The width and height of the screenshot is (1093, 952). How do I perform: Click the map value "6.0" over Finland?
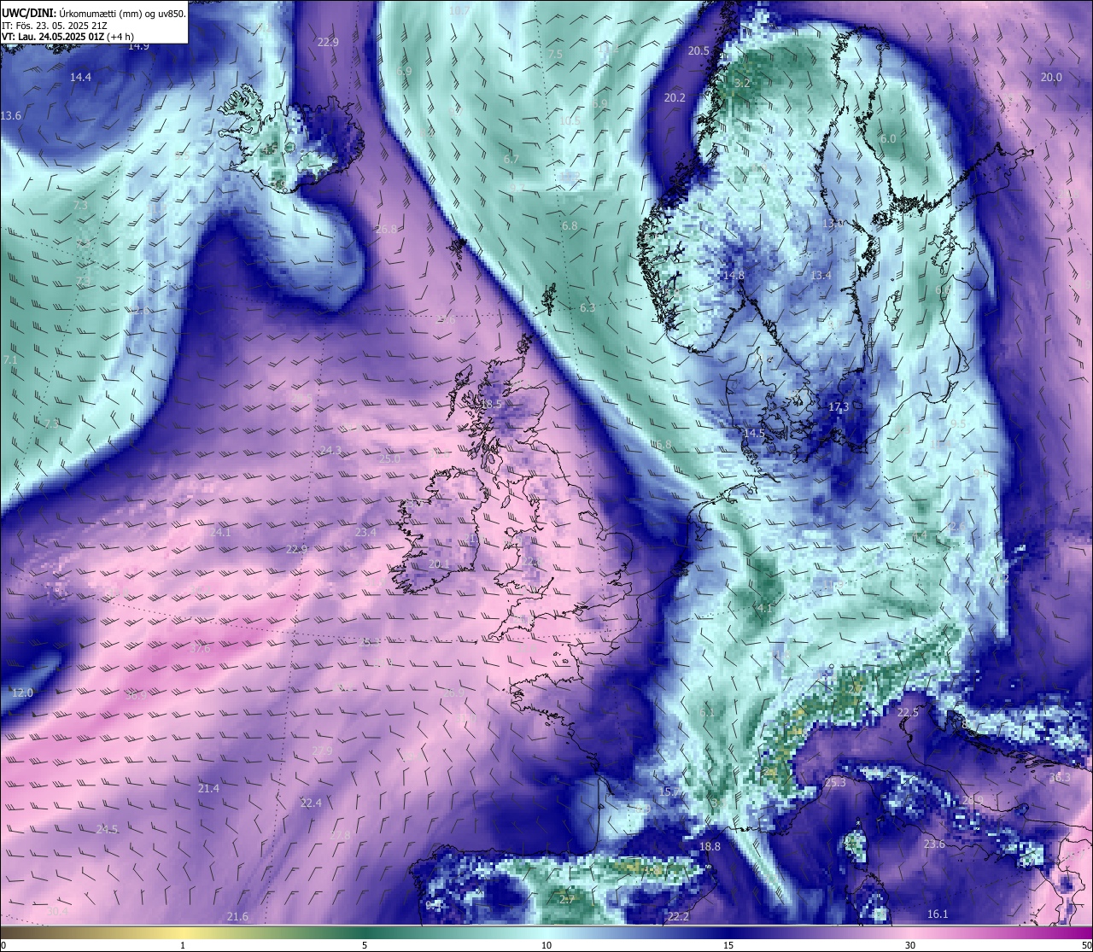click(x=888, y=138)
